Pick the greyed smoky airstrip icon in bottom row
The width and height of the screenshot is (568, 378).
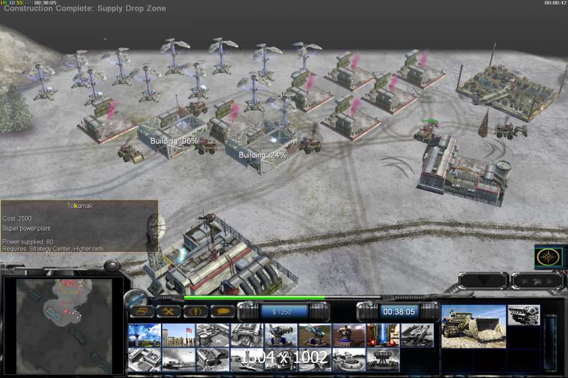[x=179, y=360]
